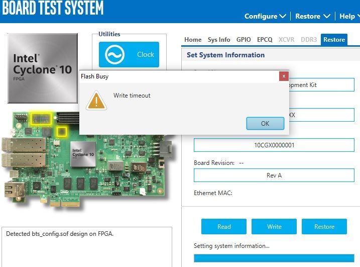Click the Intel Cyclone 10 FPGA logo
The width and height of the screenshot is (360, 267).
point(43,68)
